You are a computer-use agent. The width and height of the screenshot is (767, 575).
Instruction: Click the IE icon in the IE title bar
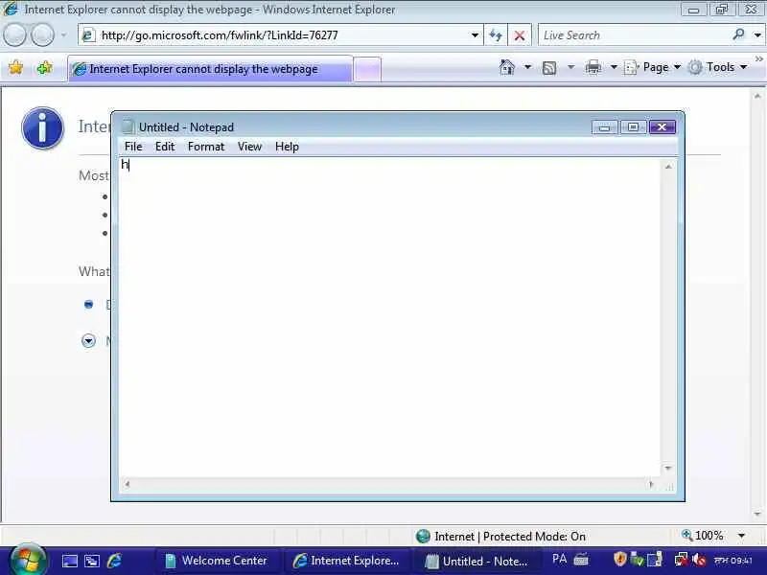click(10, 9)
